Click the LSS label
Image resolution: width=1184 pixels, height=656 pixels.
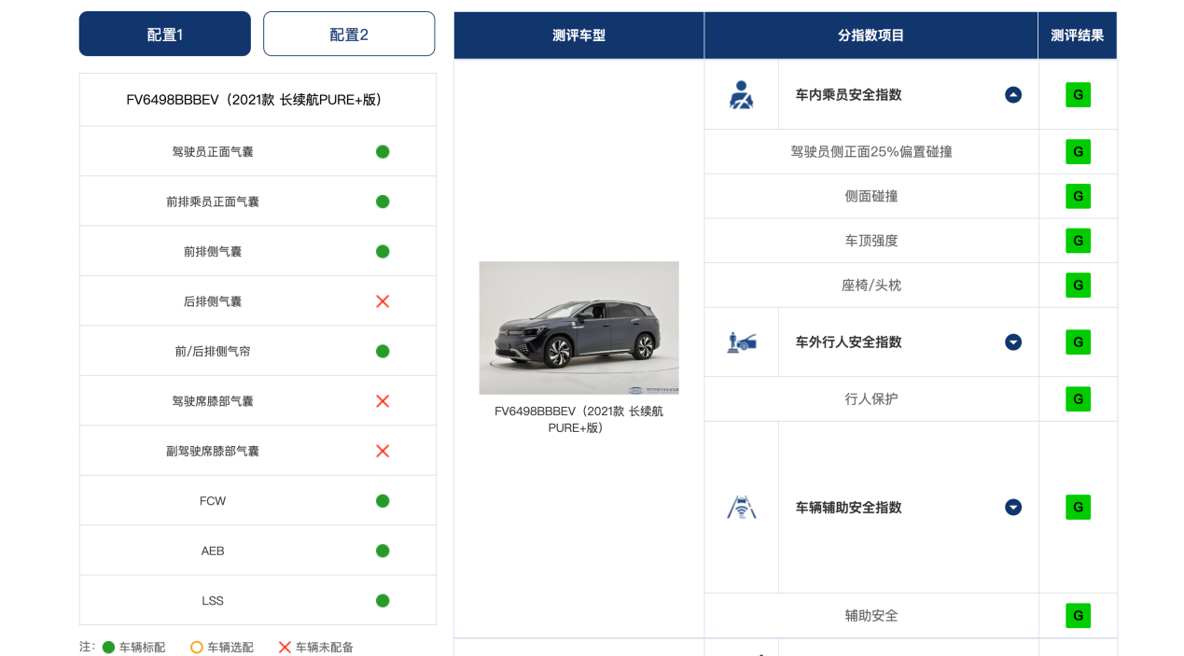point(213,601)
